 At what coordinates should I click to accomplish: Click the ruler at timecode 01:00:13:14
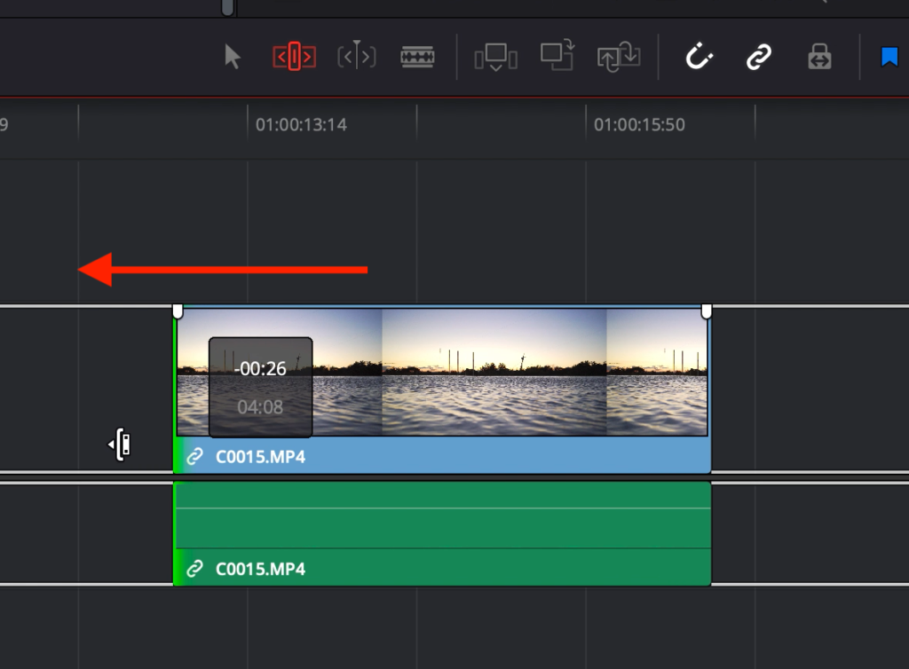pos(301,125)
